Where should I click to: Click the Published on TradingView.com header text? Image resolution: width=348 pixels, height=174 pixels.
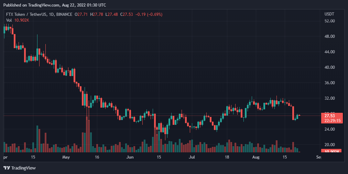(x=54, y=5)
